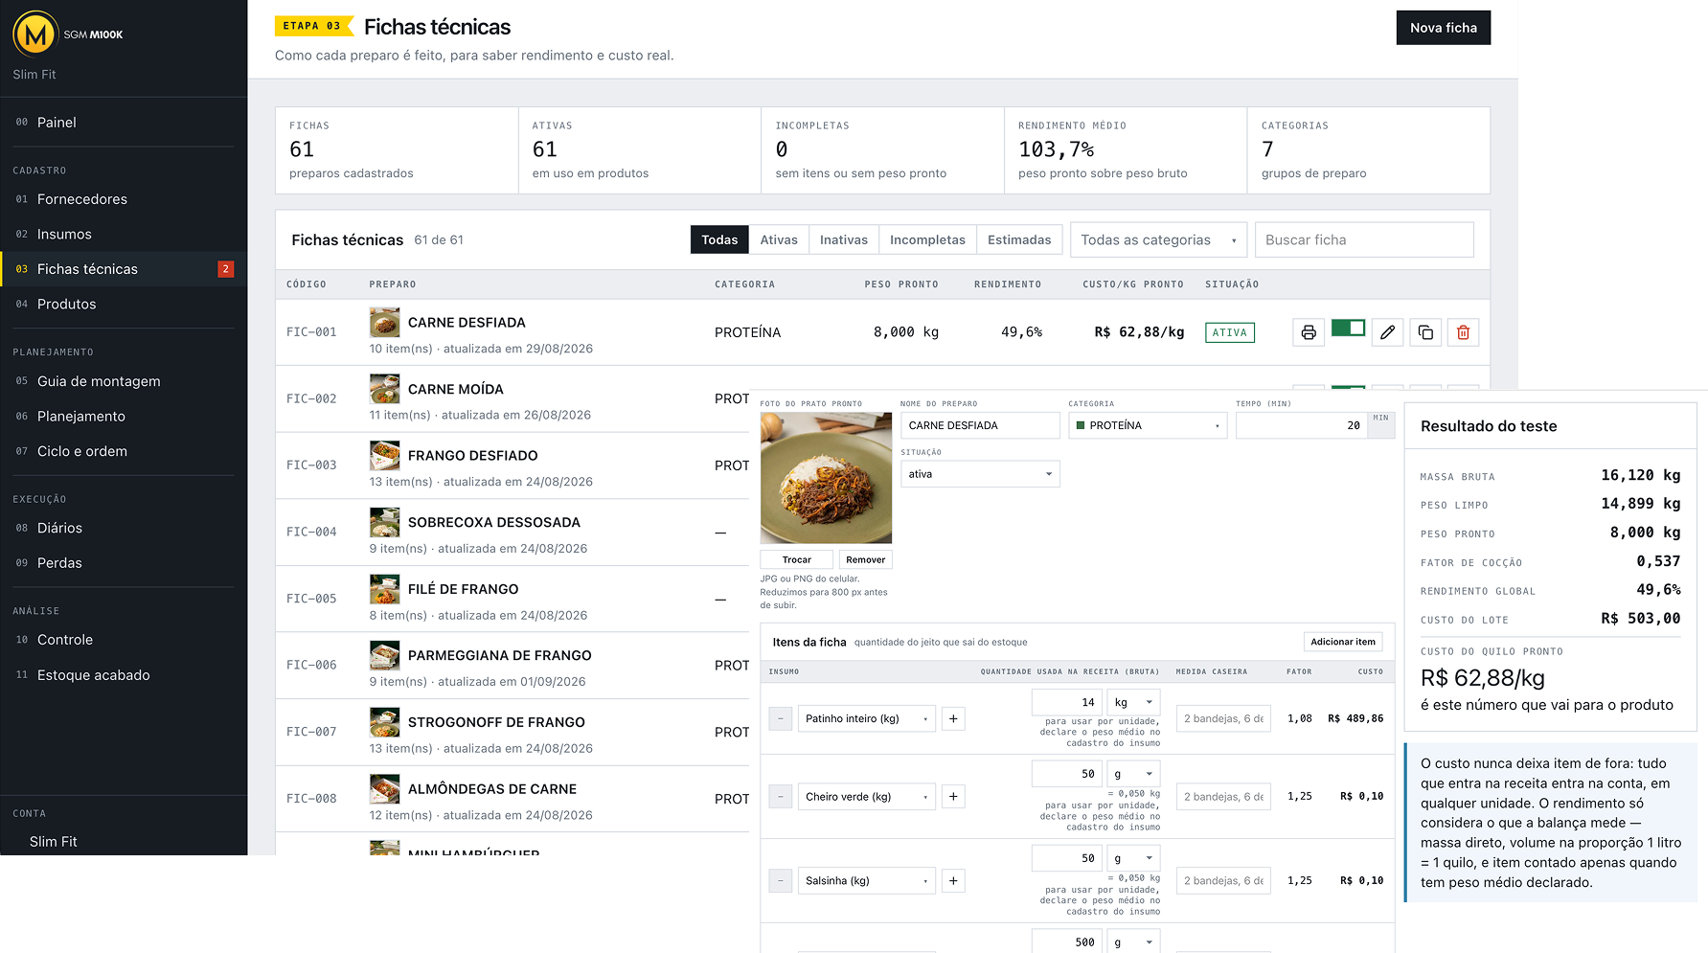Click the ATIVA status badge
The width and height of the screenshot is (1708, 953).
[1230, 332]
